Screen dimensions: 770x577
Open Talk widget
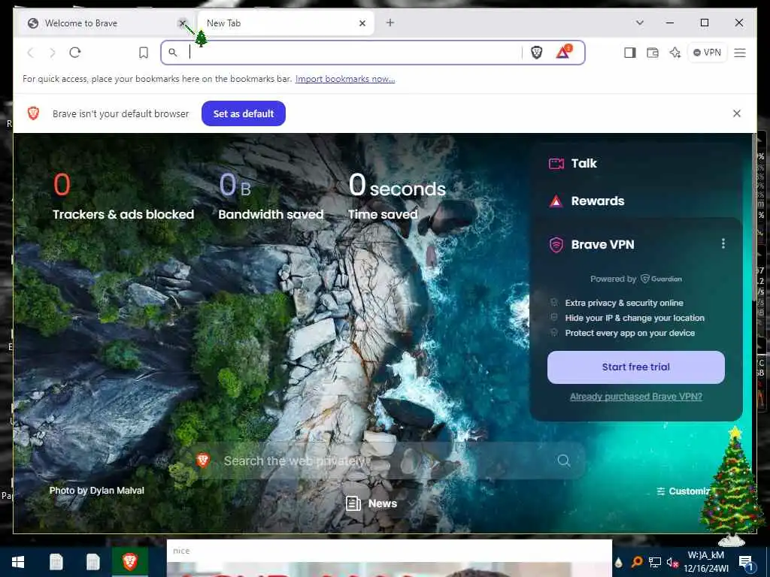click(x=572, y=163)
